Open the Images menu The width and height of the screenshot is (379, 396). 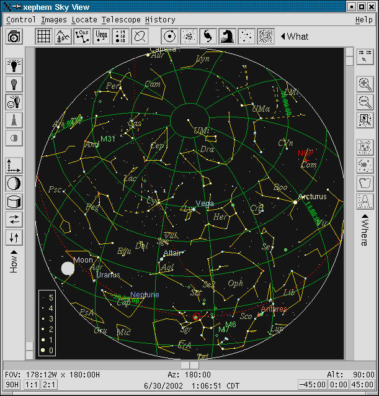[54, 20]
